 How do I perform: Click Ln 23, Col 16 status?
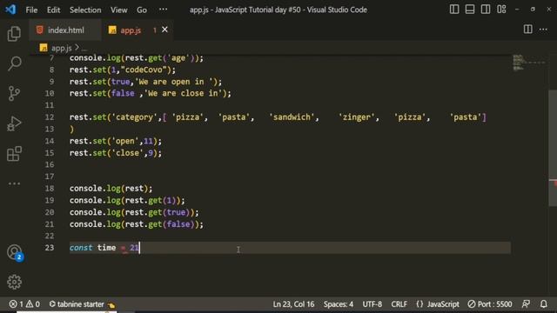click(x=293, y=304)
